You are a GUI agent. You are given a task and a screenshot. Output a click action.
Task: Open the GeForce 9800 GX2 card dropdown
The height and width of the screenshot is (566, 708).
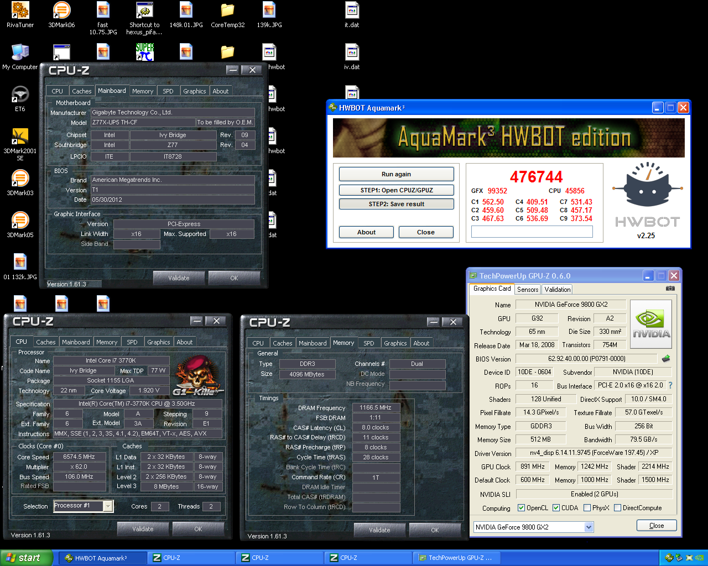click(589, 527)
